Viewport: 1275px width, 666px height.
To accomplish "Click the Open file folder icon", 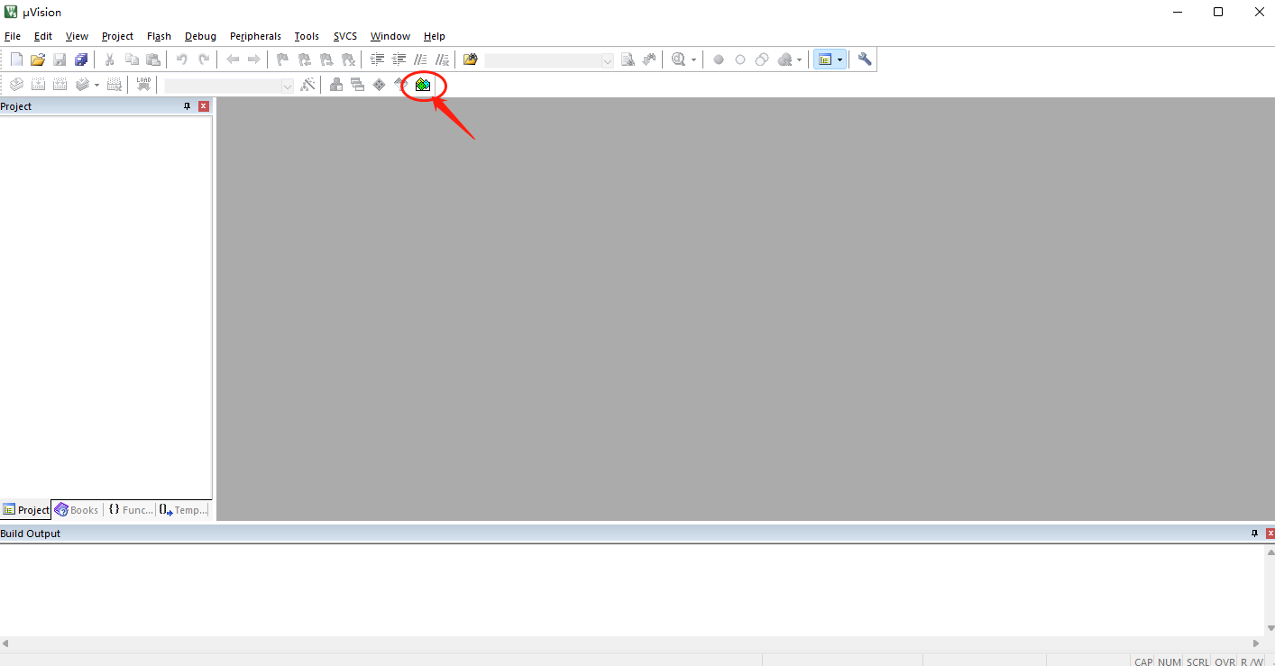I will (38, 59).
